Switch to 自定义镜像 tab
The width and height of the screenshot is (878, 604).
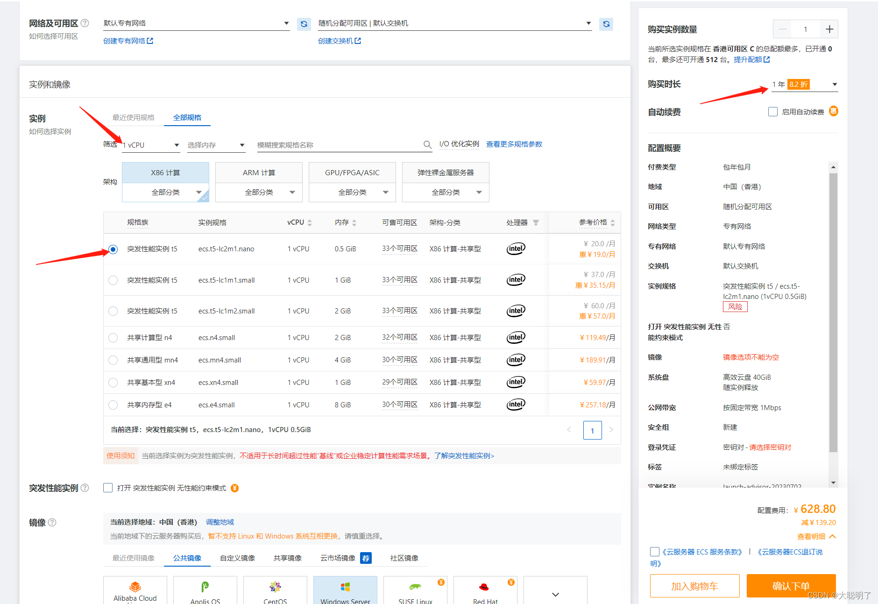coord(237,558)
